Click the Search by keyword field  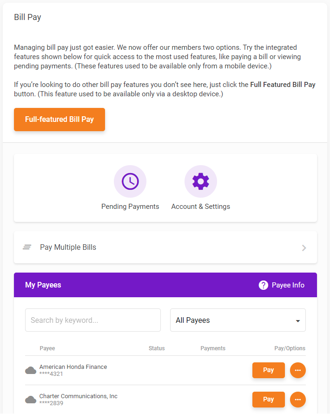pos(92,320)
